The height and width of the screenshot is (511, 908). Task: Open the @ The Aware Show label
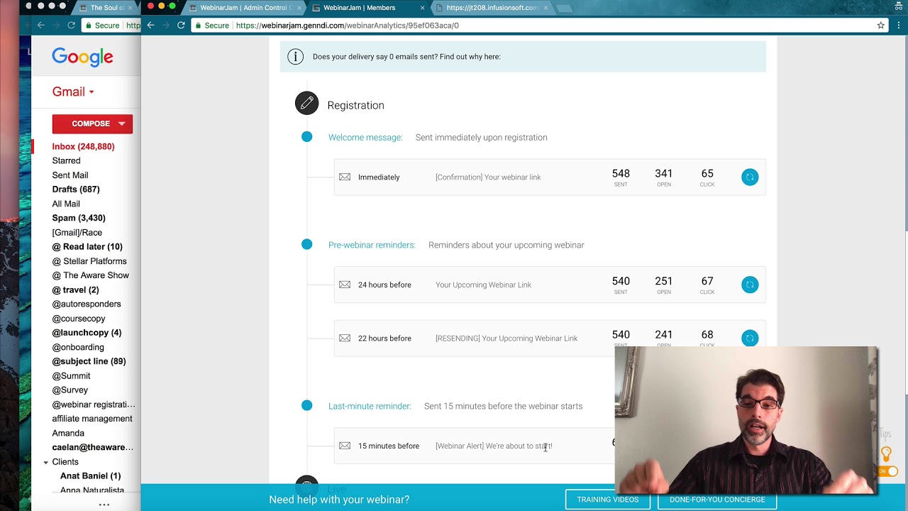91,275
